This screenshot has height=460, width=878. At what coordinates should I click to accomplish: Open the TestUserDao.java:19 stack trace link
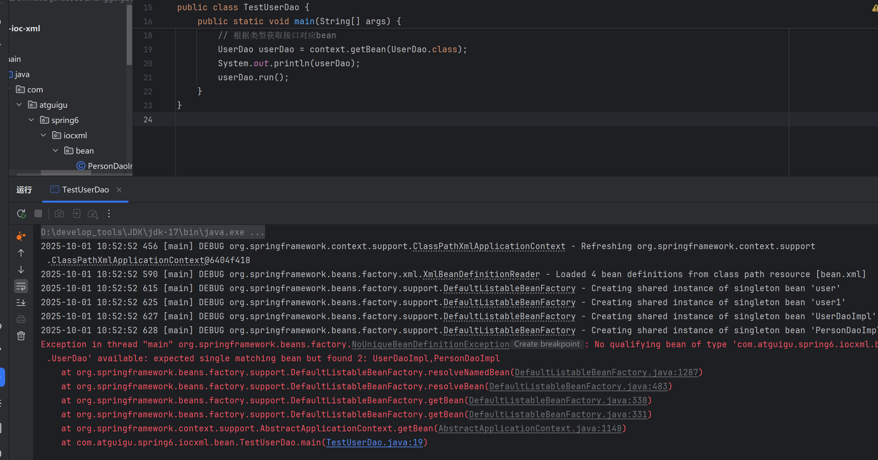(374, 442)
